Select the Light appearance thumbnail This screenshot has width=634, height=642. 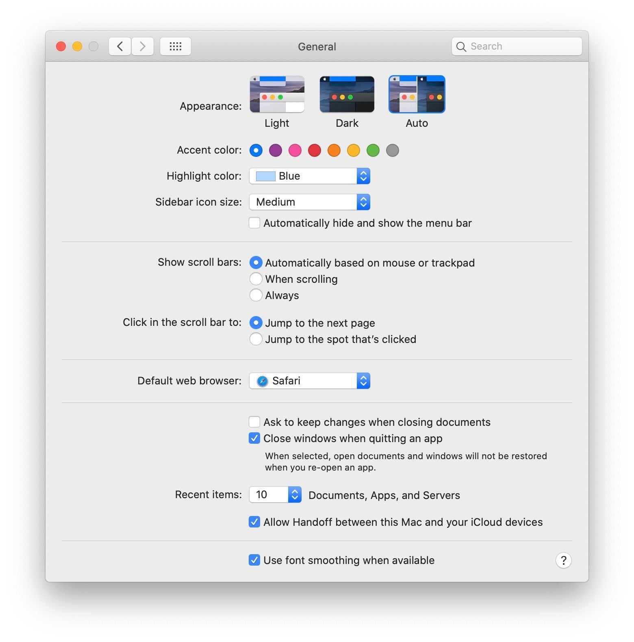tap(277, 94)
